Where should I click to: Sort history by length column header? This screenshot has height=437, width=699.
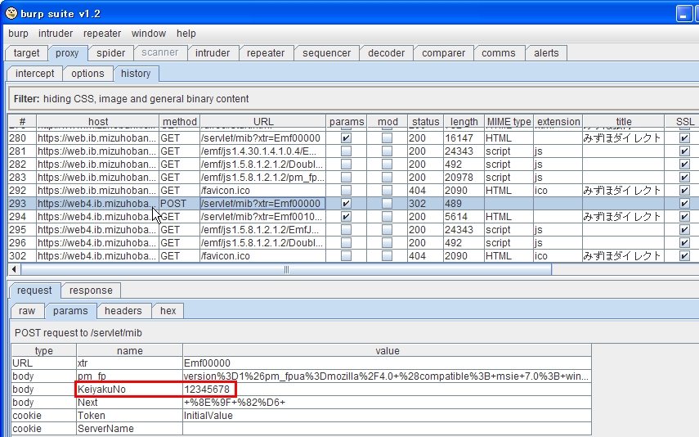[x=464, y=122]
